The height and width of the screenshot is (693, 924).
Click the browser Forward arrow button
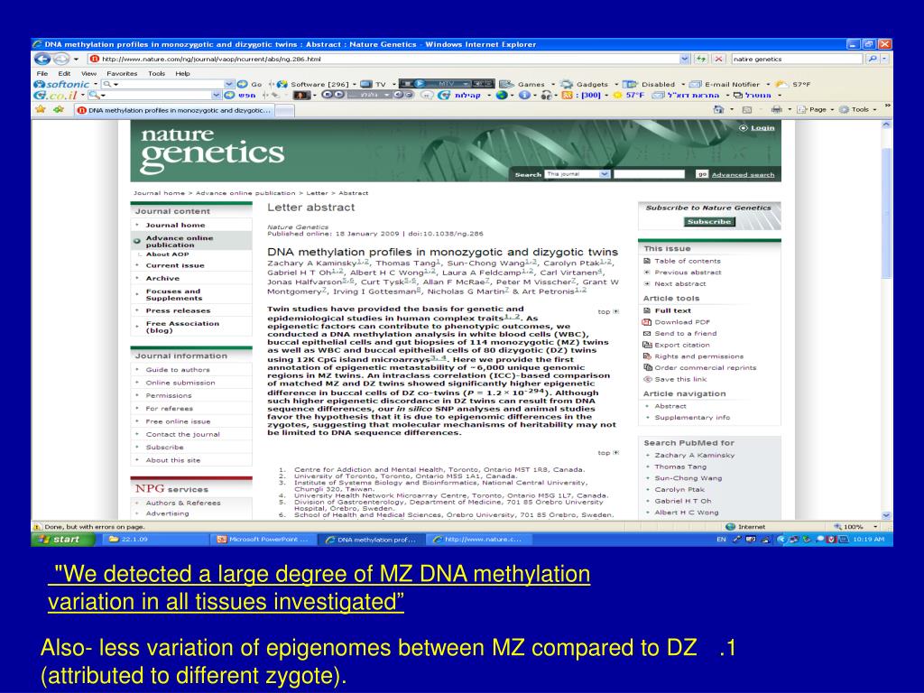point(60,59)
